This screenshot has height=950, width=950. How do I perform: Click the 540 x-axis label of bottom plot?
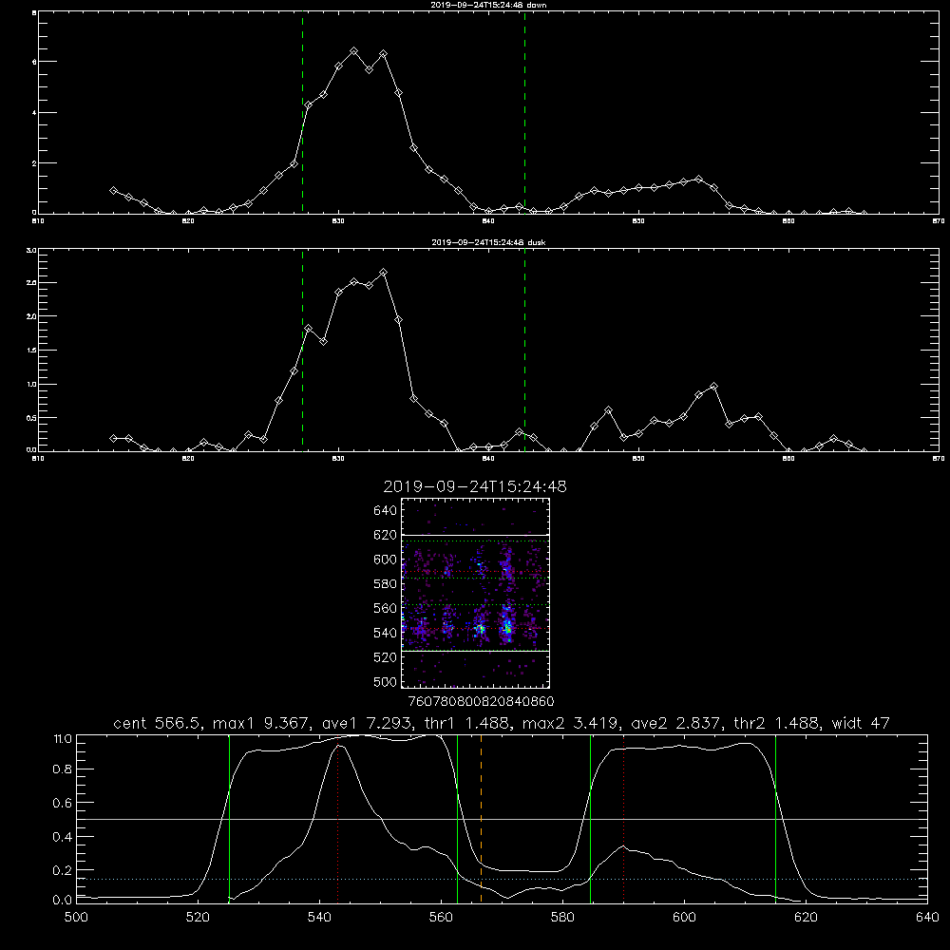(319, 918)
